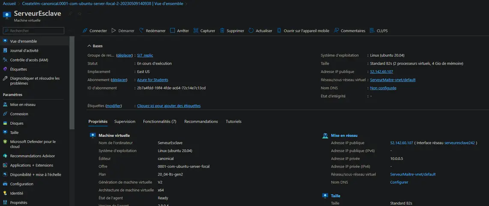Viewport: 489px width, 206px height.
Task: Click the Machine virtuelle properties section heading
Action: (114, 135)
